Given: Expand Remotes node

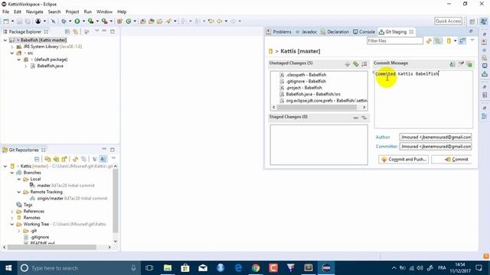Looking at the screenshot, I should pyautogui.click(x=12, y=218).
